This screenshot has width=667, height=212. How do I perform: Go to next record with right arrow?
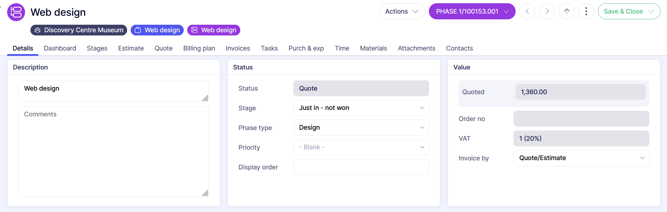pos(547,11)
